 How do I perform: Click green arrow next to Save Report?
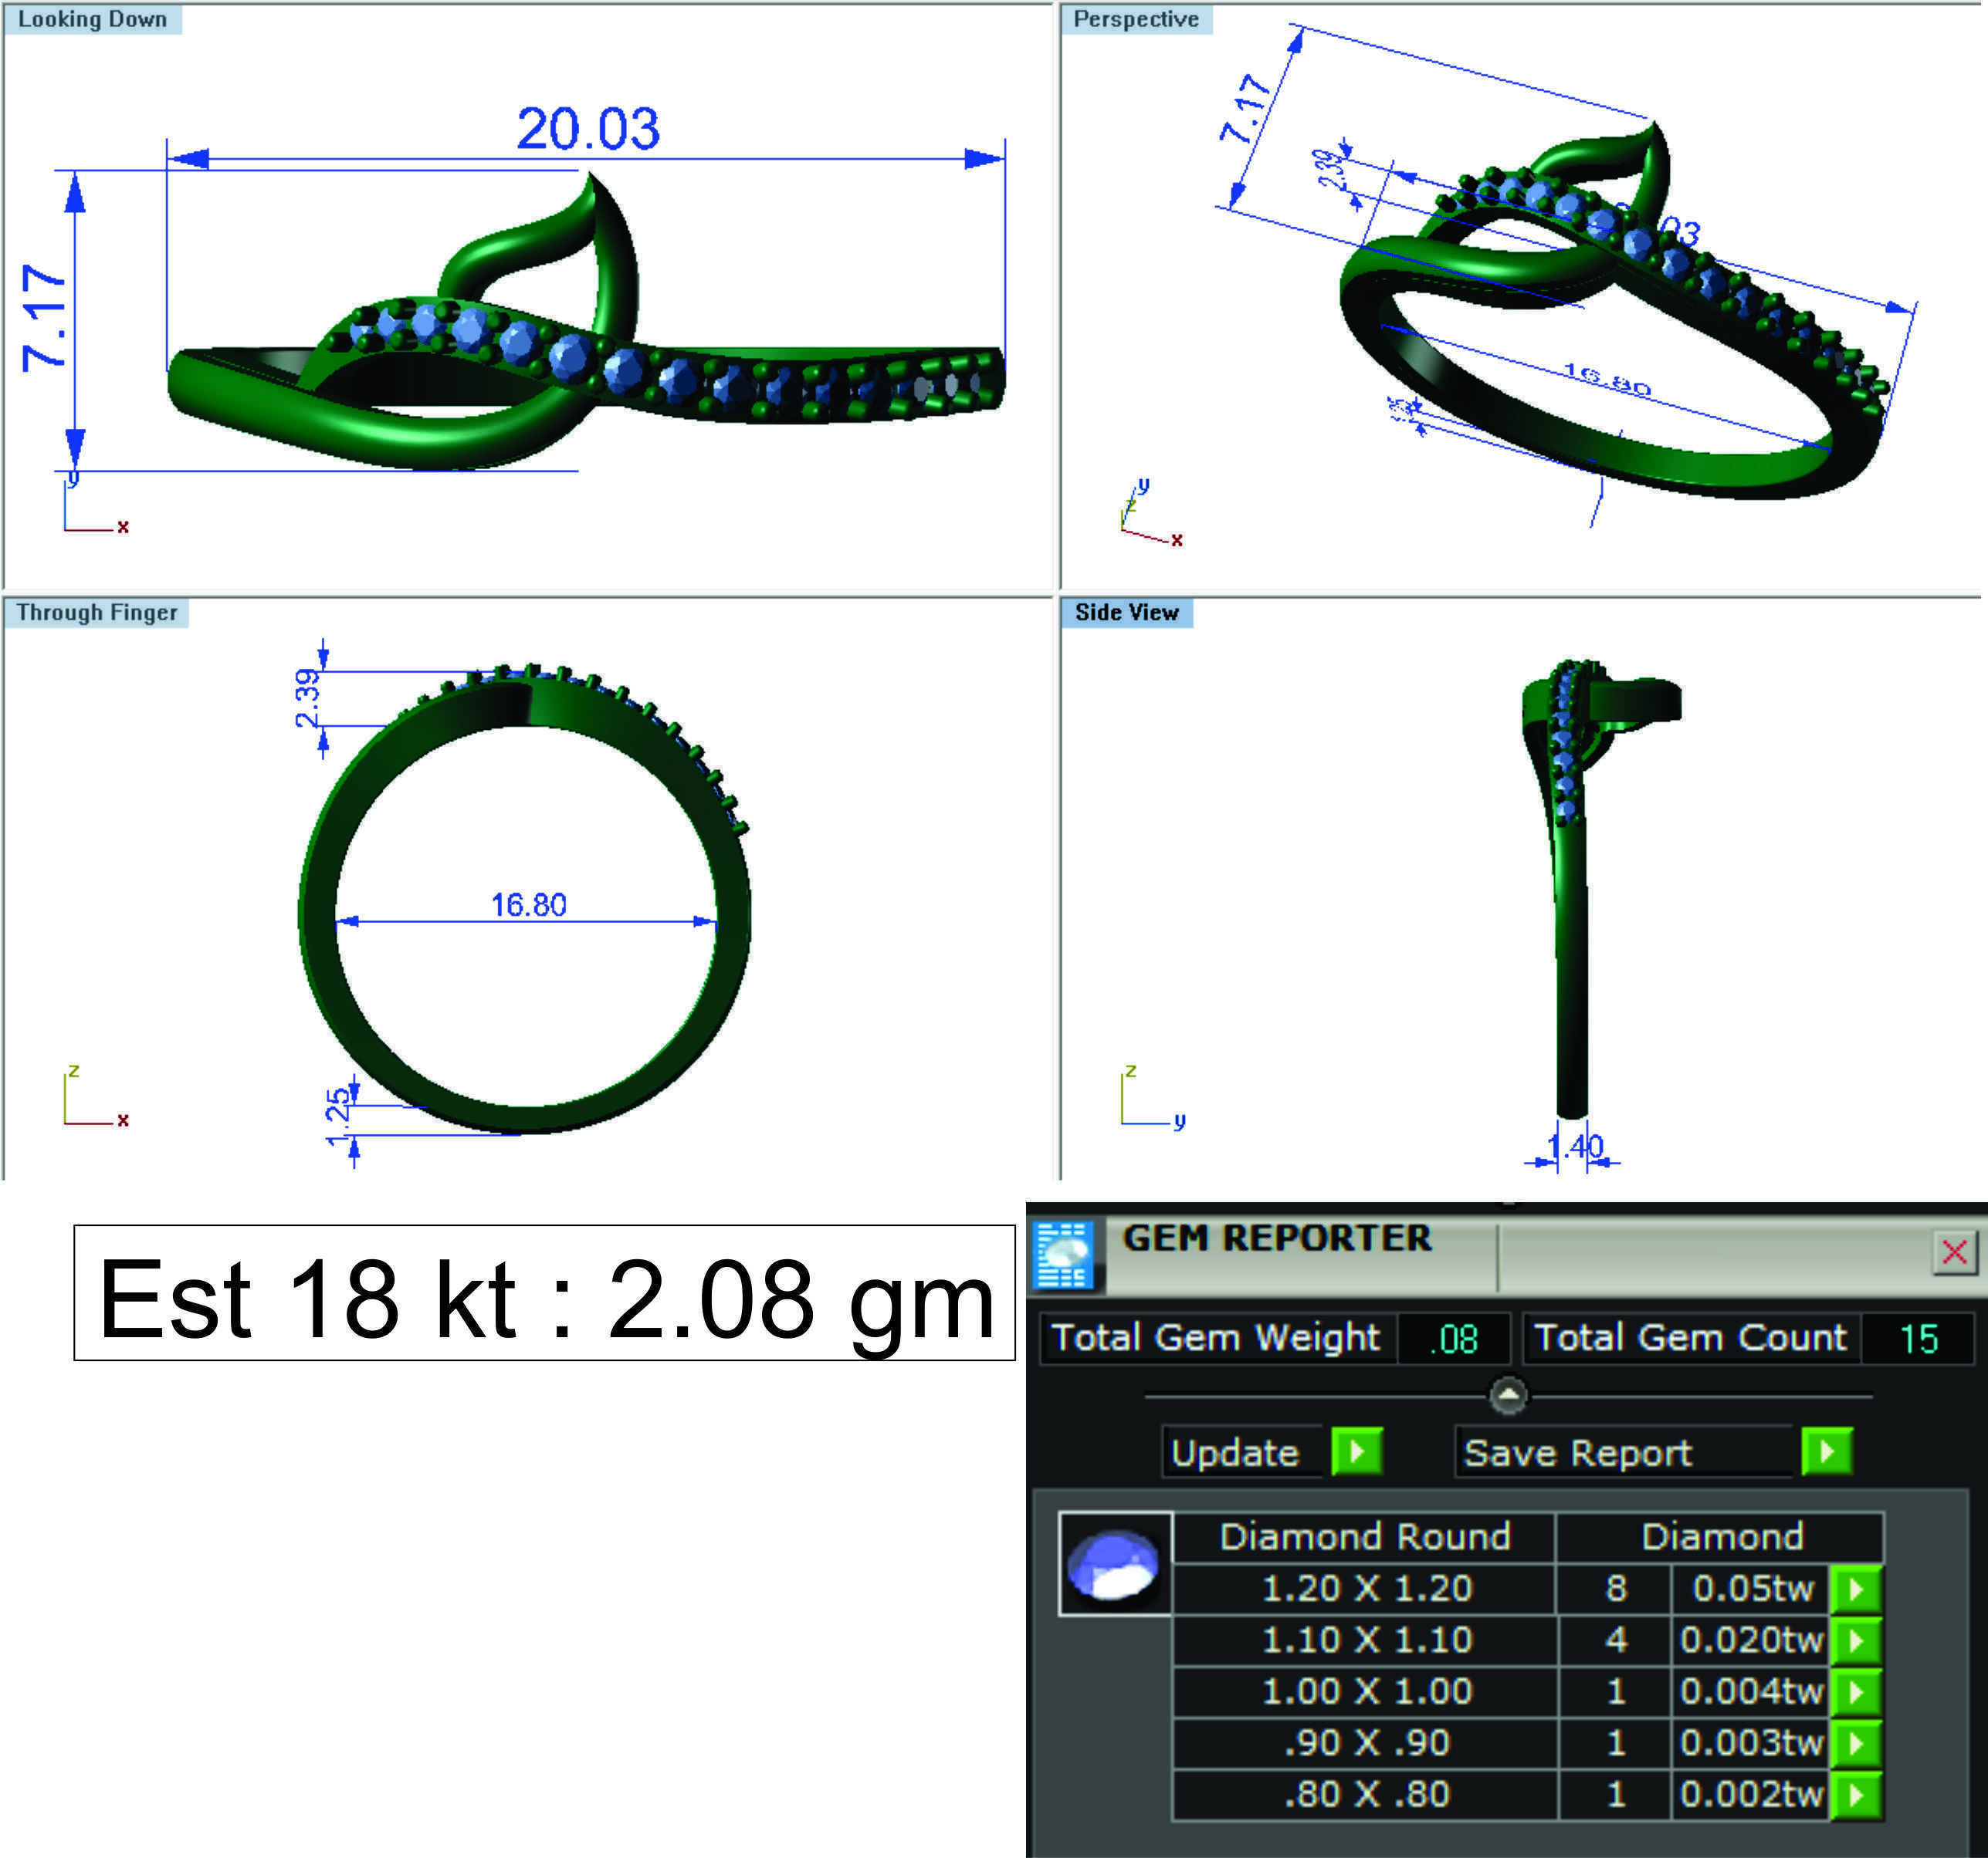pos(1826,1451)
